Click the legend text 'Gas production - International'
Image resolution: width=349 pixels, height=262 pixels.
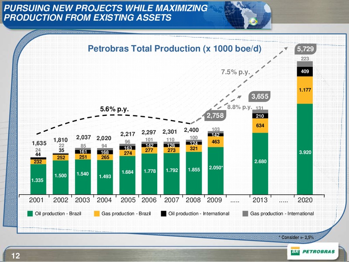point(282,214)
